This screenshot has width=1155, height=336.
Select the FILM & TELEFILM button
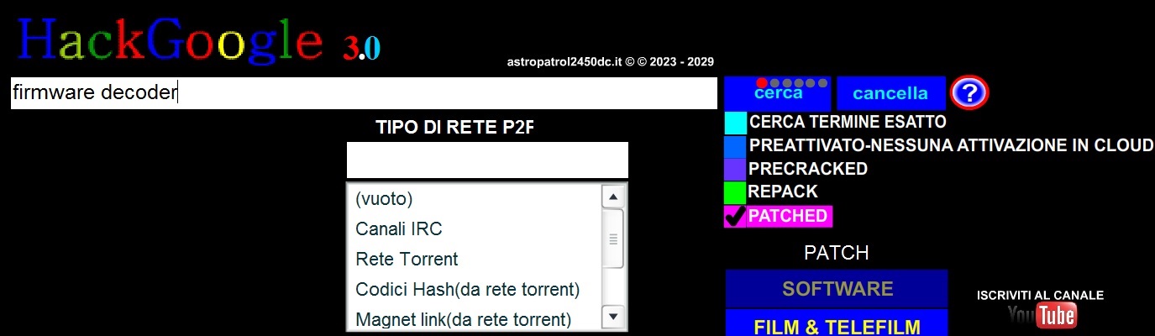(837, 324)
